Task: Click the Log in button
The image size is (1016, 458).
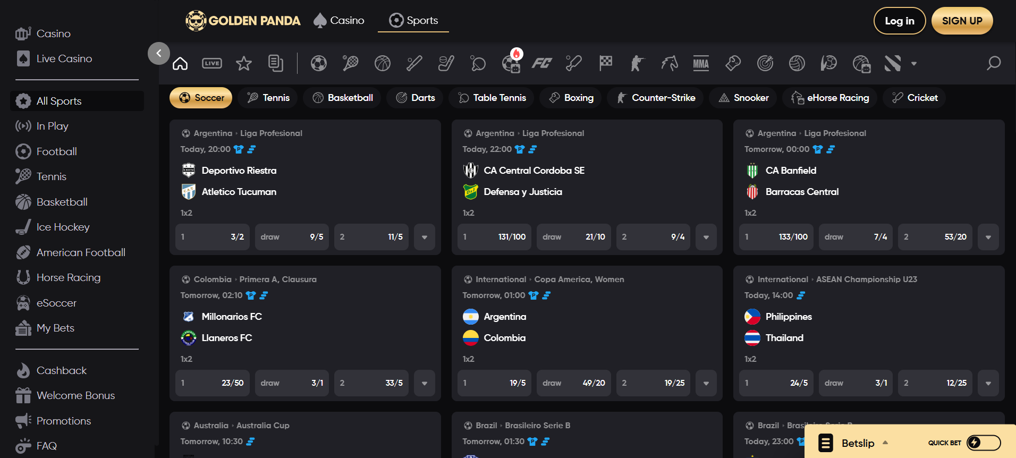Action: pos(899,21)
